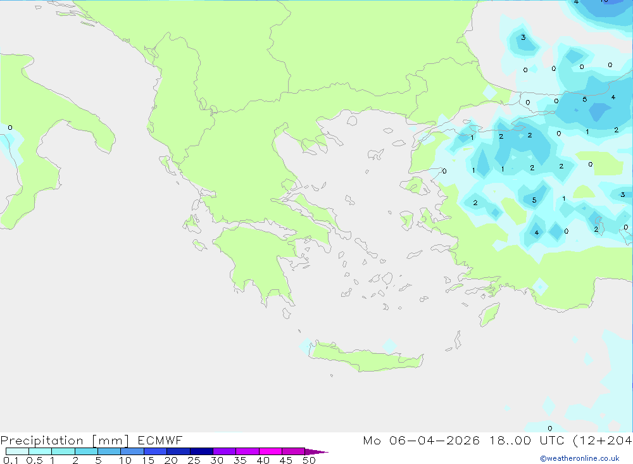This screenshot has width=633, height=464.
Task: Select the 10–15 mm blue legend swatch
Action: 132,451
